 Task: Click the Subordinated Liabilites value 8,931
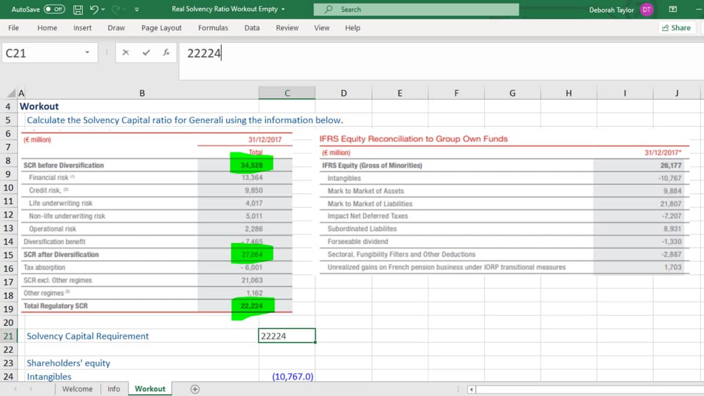(x=672, y=229)
